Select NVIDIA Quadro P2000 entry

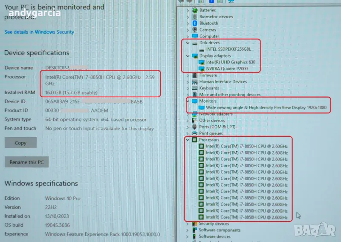[x=227, y=69]
